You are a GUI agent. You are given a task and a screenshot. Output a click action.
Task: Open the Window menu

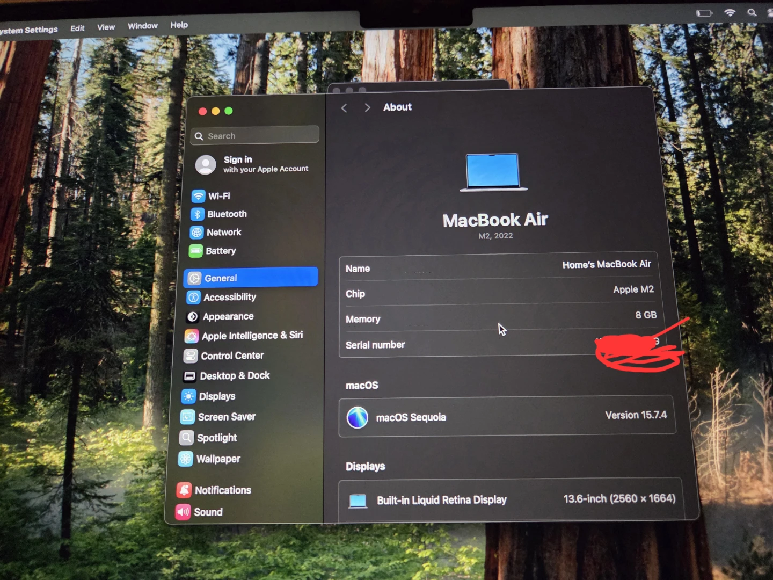tap(142, 26)
